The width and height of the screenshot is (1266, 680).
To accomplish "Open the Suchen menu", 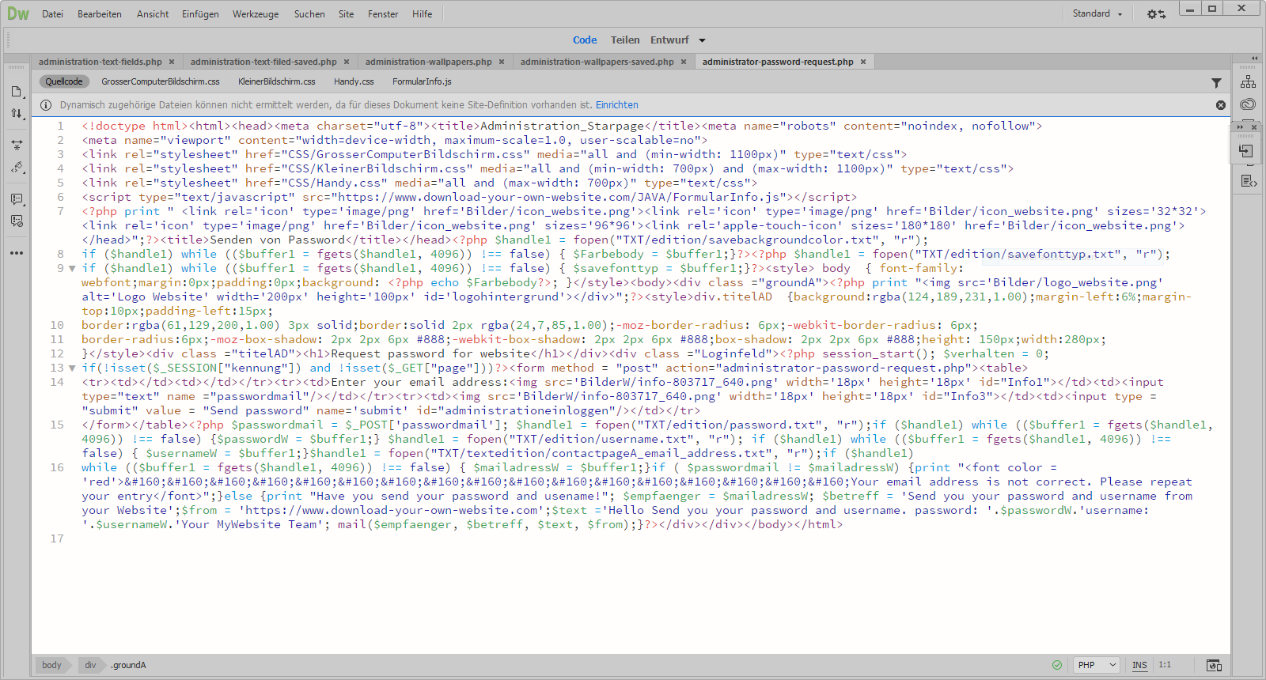I will [309, 14].
